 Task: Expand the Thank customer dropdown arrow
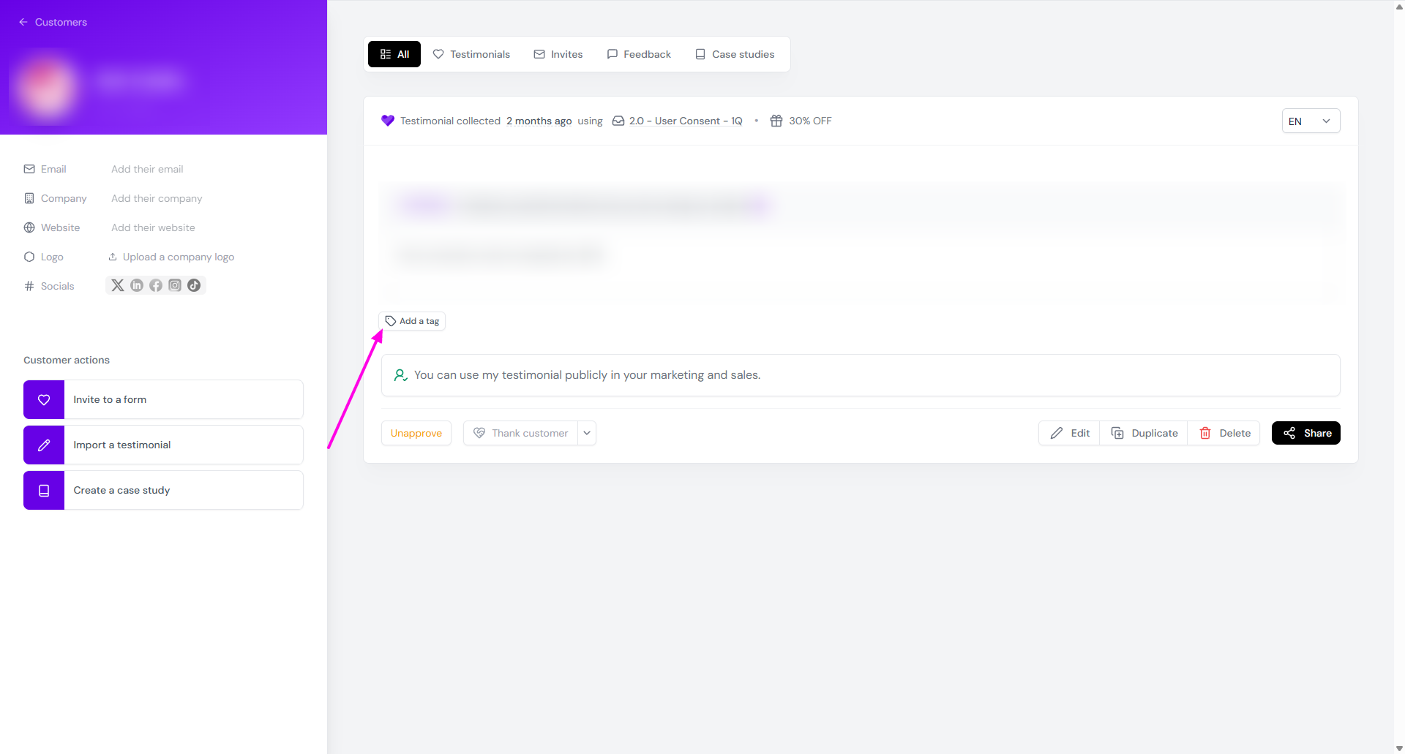587,433
